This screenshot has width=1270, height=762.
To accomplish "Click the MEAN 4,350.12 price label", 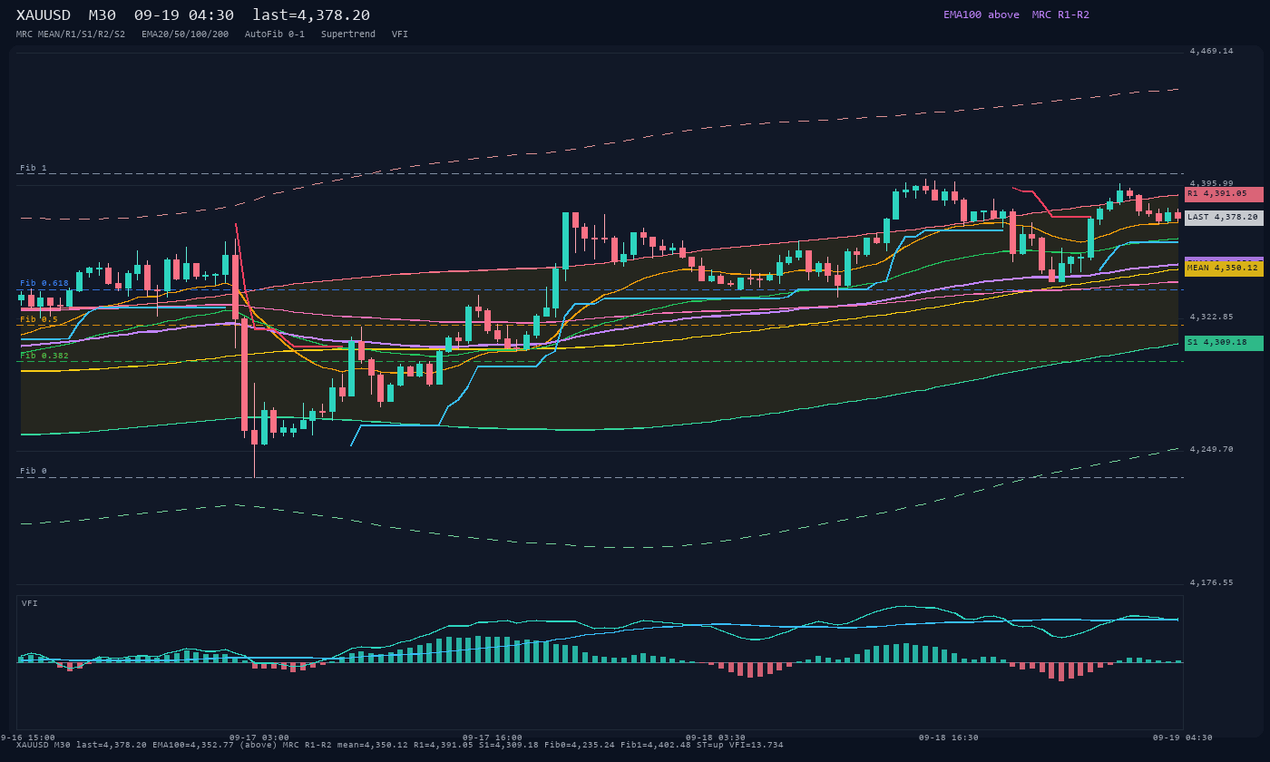I will [1224, 269].
